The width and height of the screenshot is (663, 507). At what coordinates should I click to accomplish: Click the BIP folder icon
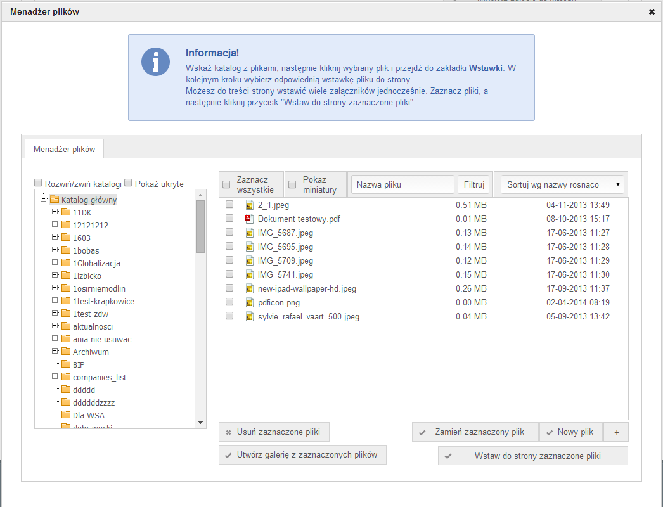click(x=66, y=364)
